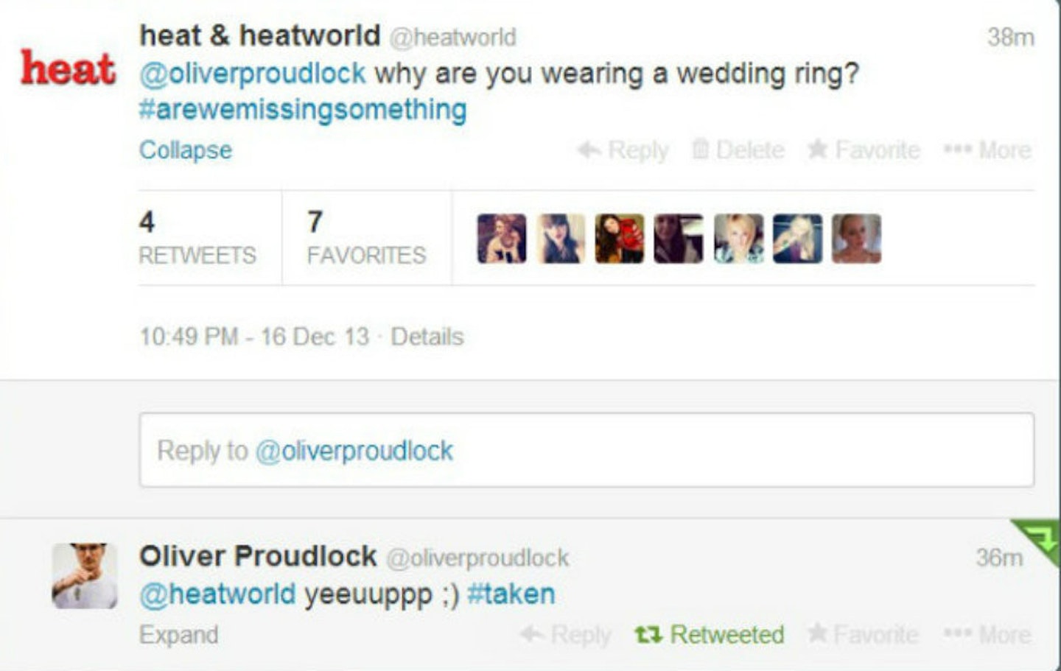Screen dimensions: 1061x671
Task: Open tweet Details link
Action: [427, 337]
